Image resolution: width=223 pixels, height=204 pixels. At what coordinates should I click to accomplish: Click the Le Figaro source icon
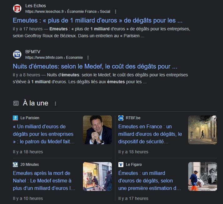click(x=121, y=165)
